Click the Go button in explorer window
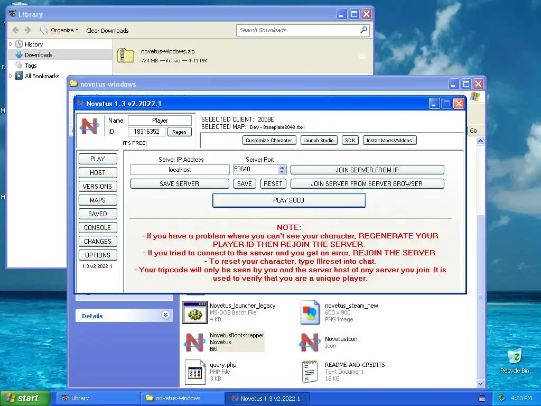Viewport: 541px width, 406px height. pyautogui.click(x=473, y=131)
